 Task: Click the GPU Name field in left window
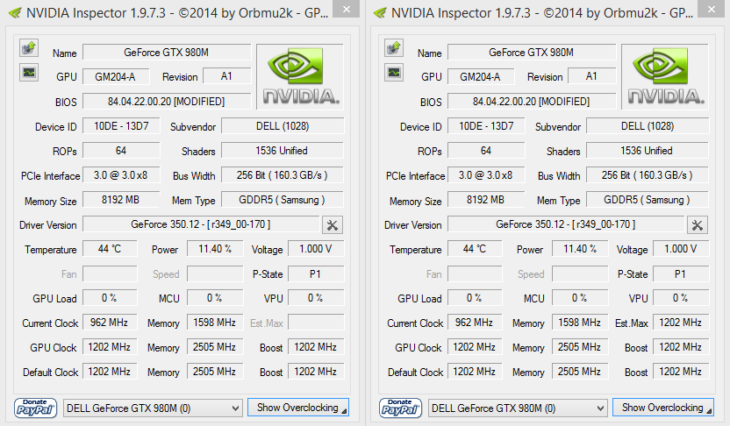[x=167, y=53]
